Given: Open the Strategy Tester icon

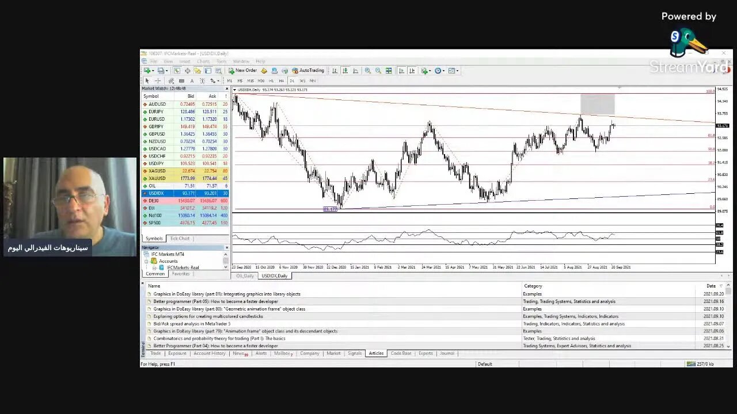Looking at the screenshot, I should click(x=218, y=71).
